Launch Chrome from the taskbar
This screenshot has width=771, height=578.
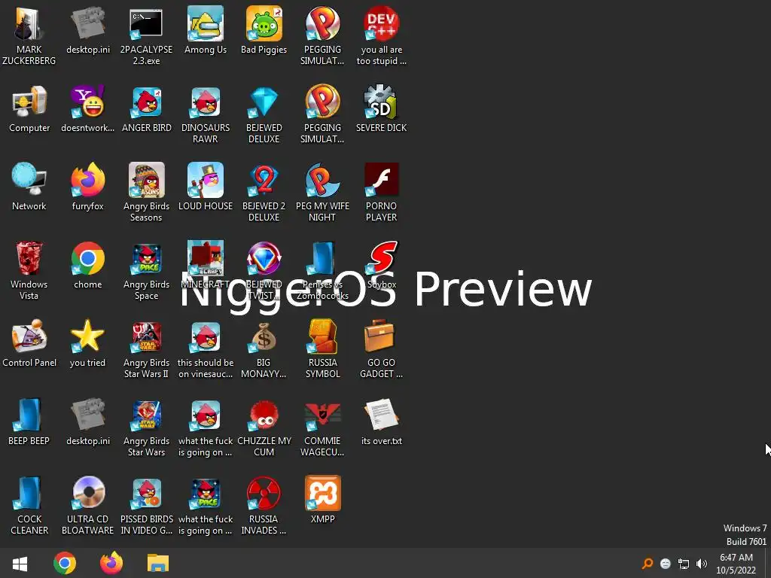[65, 563]
